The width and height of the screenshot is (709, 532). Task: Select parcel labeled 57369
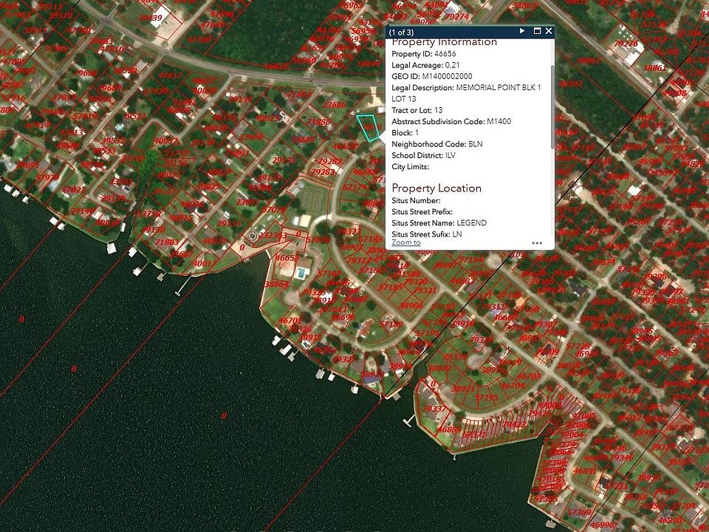[579, 512]
